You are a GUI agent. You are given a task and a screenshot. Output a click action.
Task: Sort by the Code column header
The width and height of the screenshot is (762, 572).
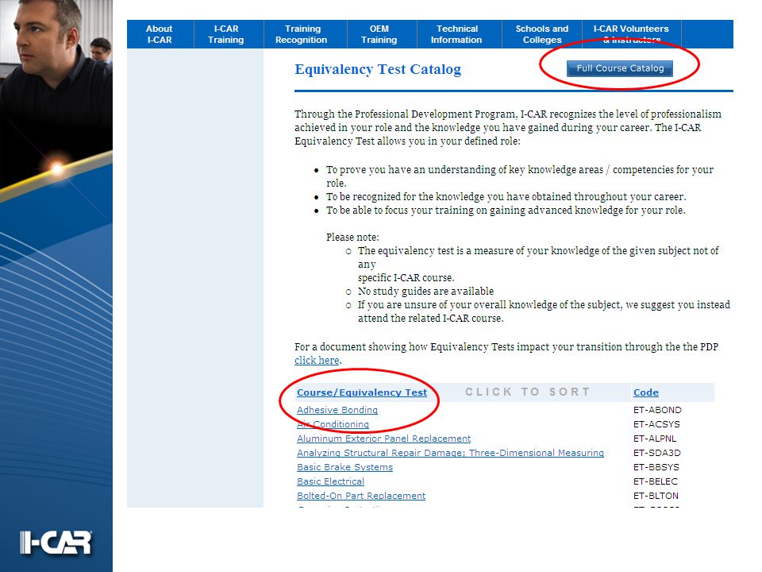pyautogui.click(x=646, y=392)
